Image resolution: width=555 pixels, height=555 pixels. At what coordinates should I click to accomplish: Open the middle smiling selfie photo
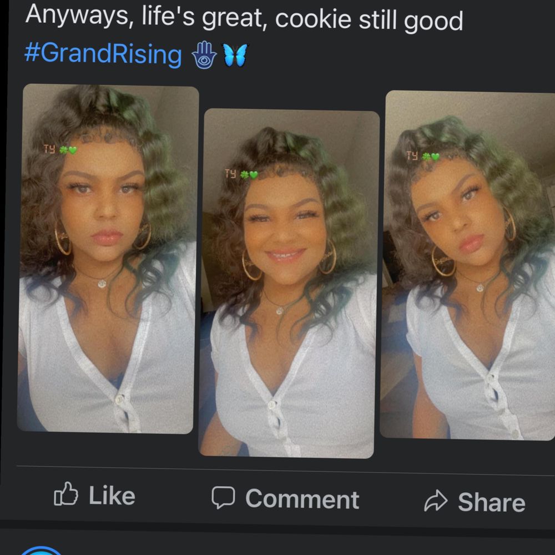pos(289,283)
